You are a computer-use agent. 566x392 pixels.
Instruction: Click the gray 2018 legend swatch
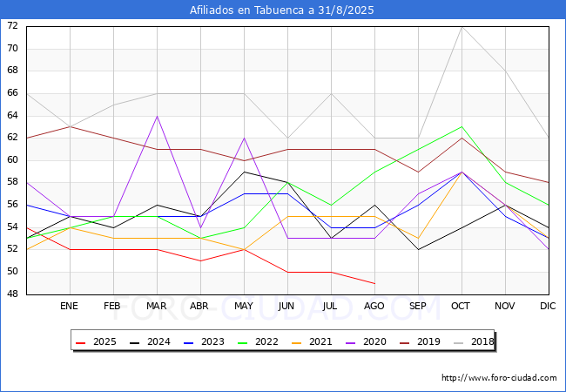459,342
